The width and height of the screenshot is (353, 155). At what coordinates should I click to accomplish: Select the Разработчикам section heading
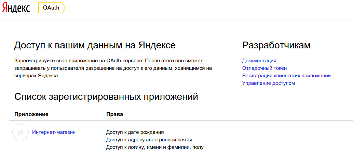pos(276,45)
